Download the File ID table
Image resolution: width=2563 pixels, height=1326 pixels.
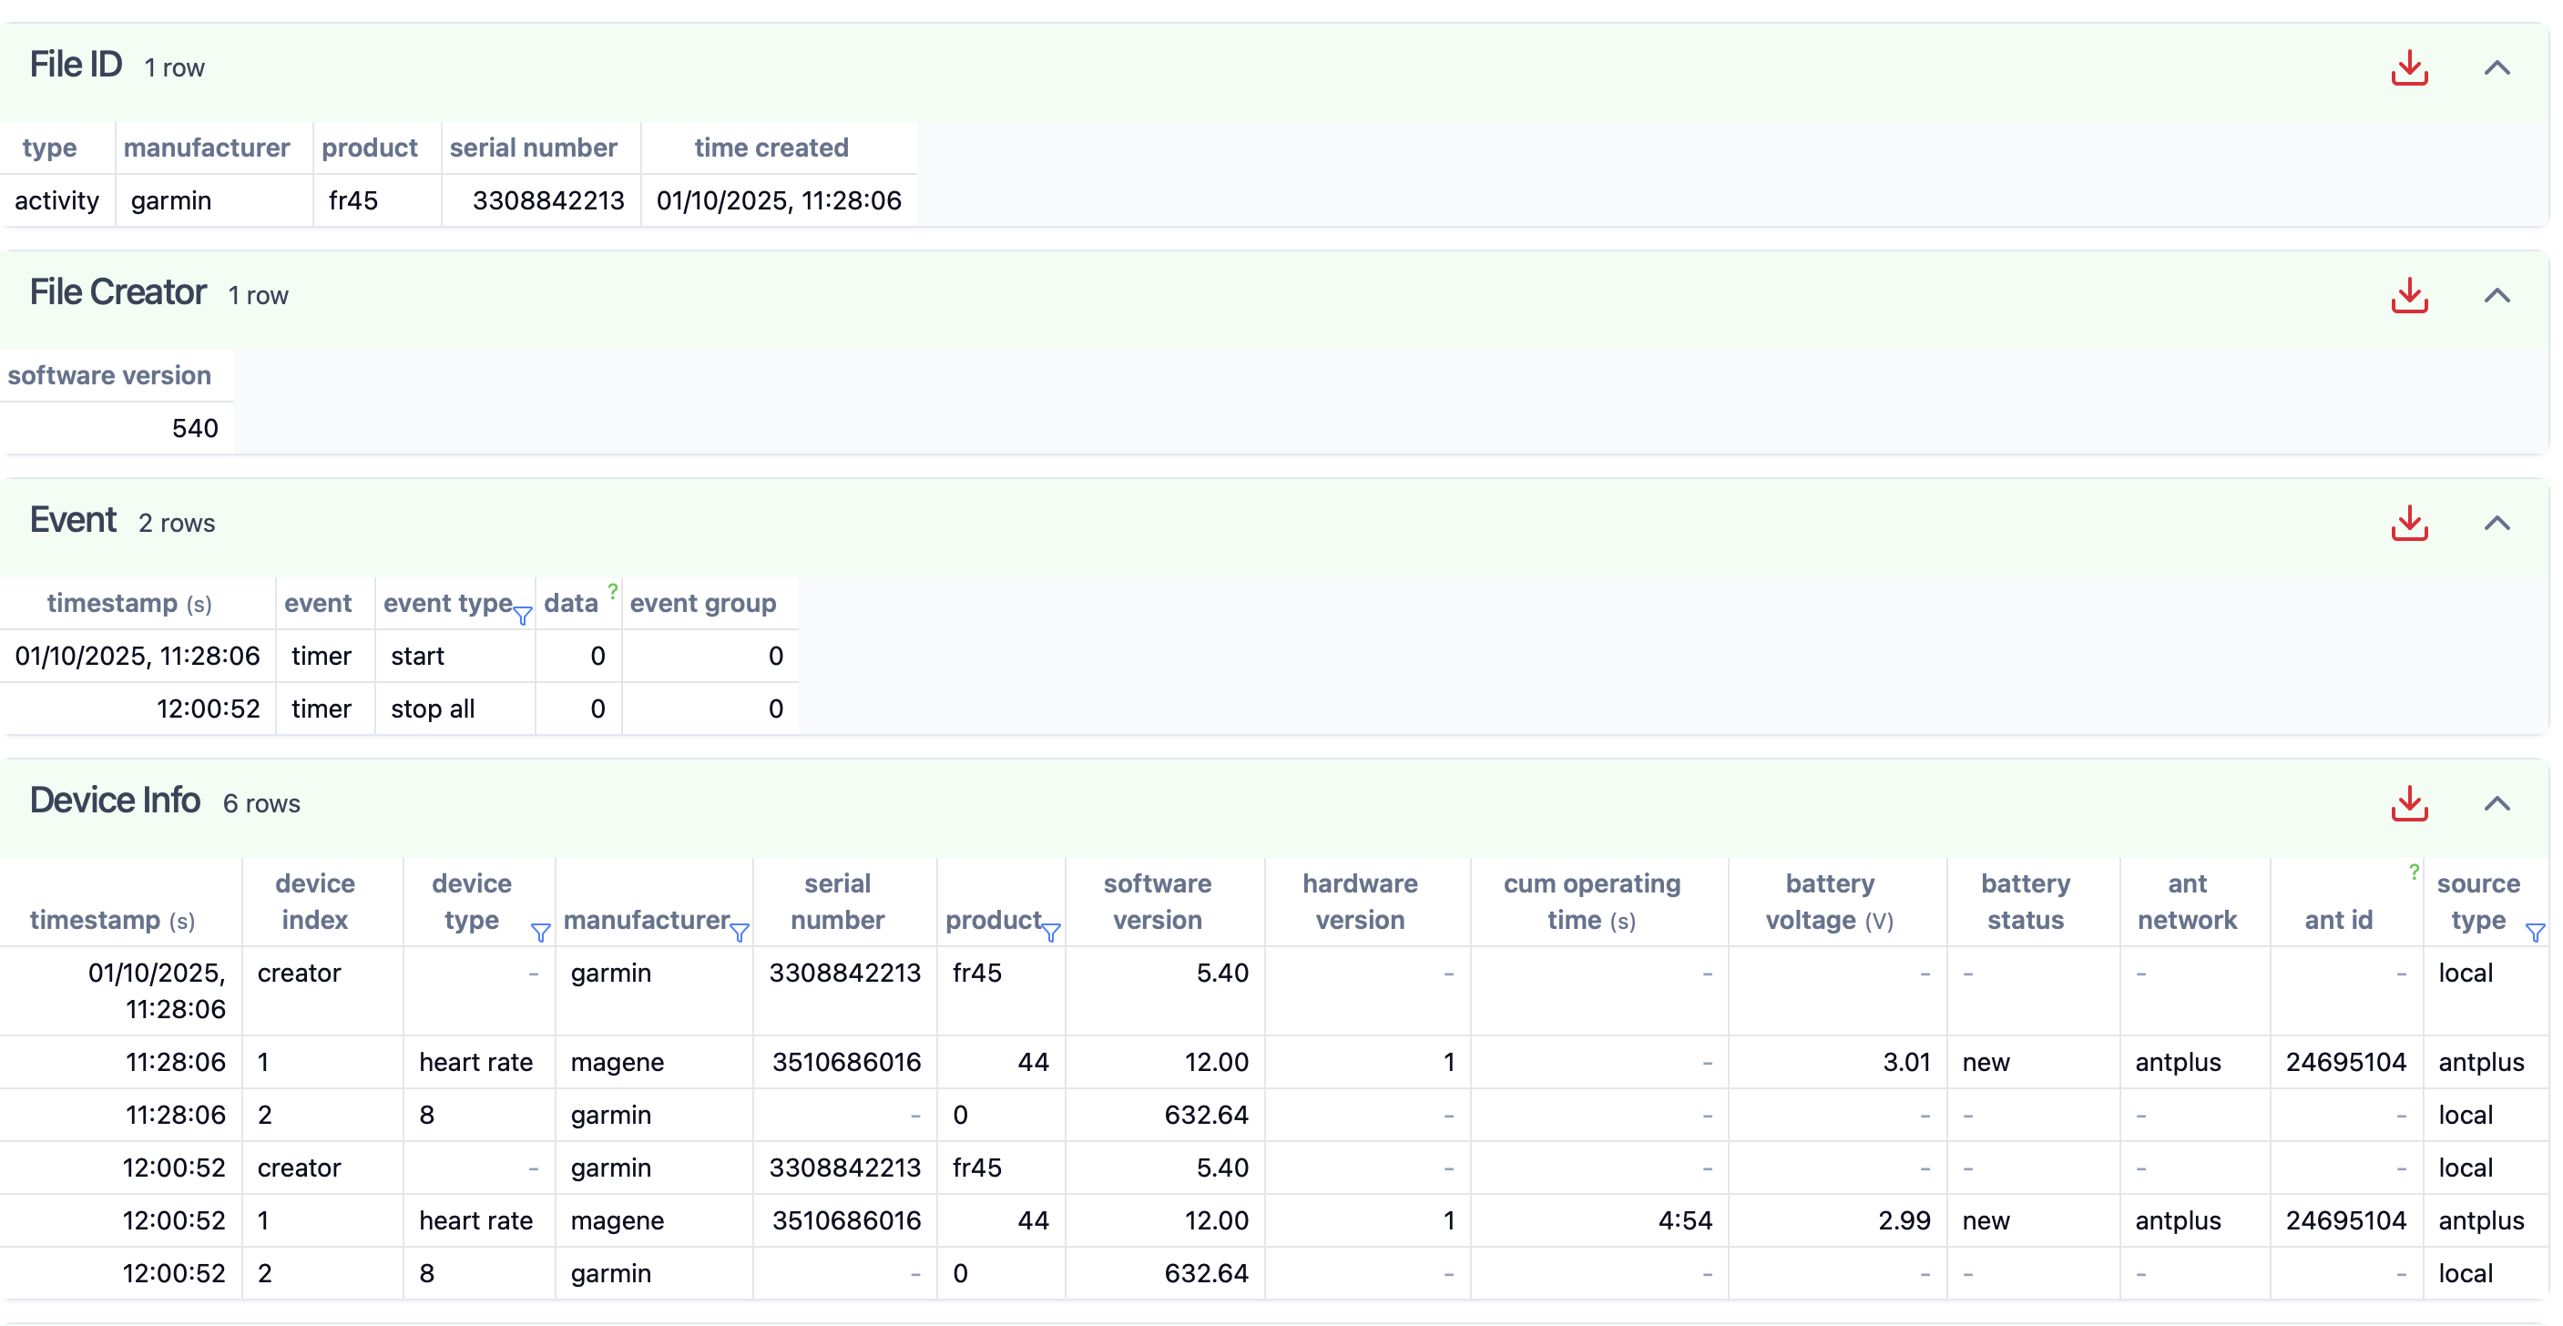point(2409,67)
